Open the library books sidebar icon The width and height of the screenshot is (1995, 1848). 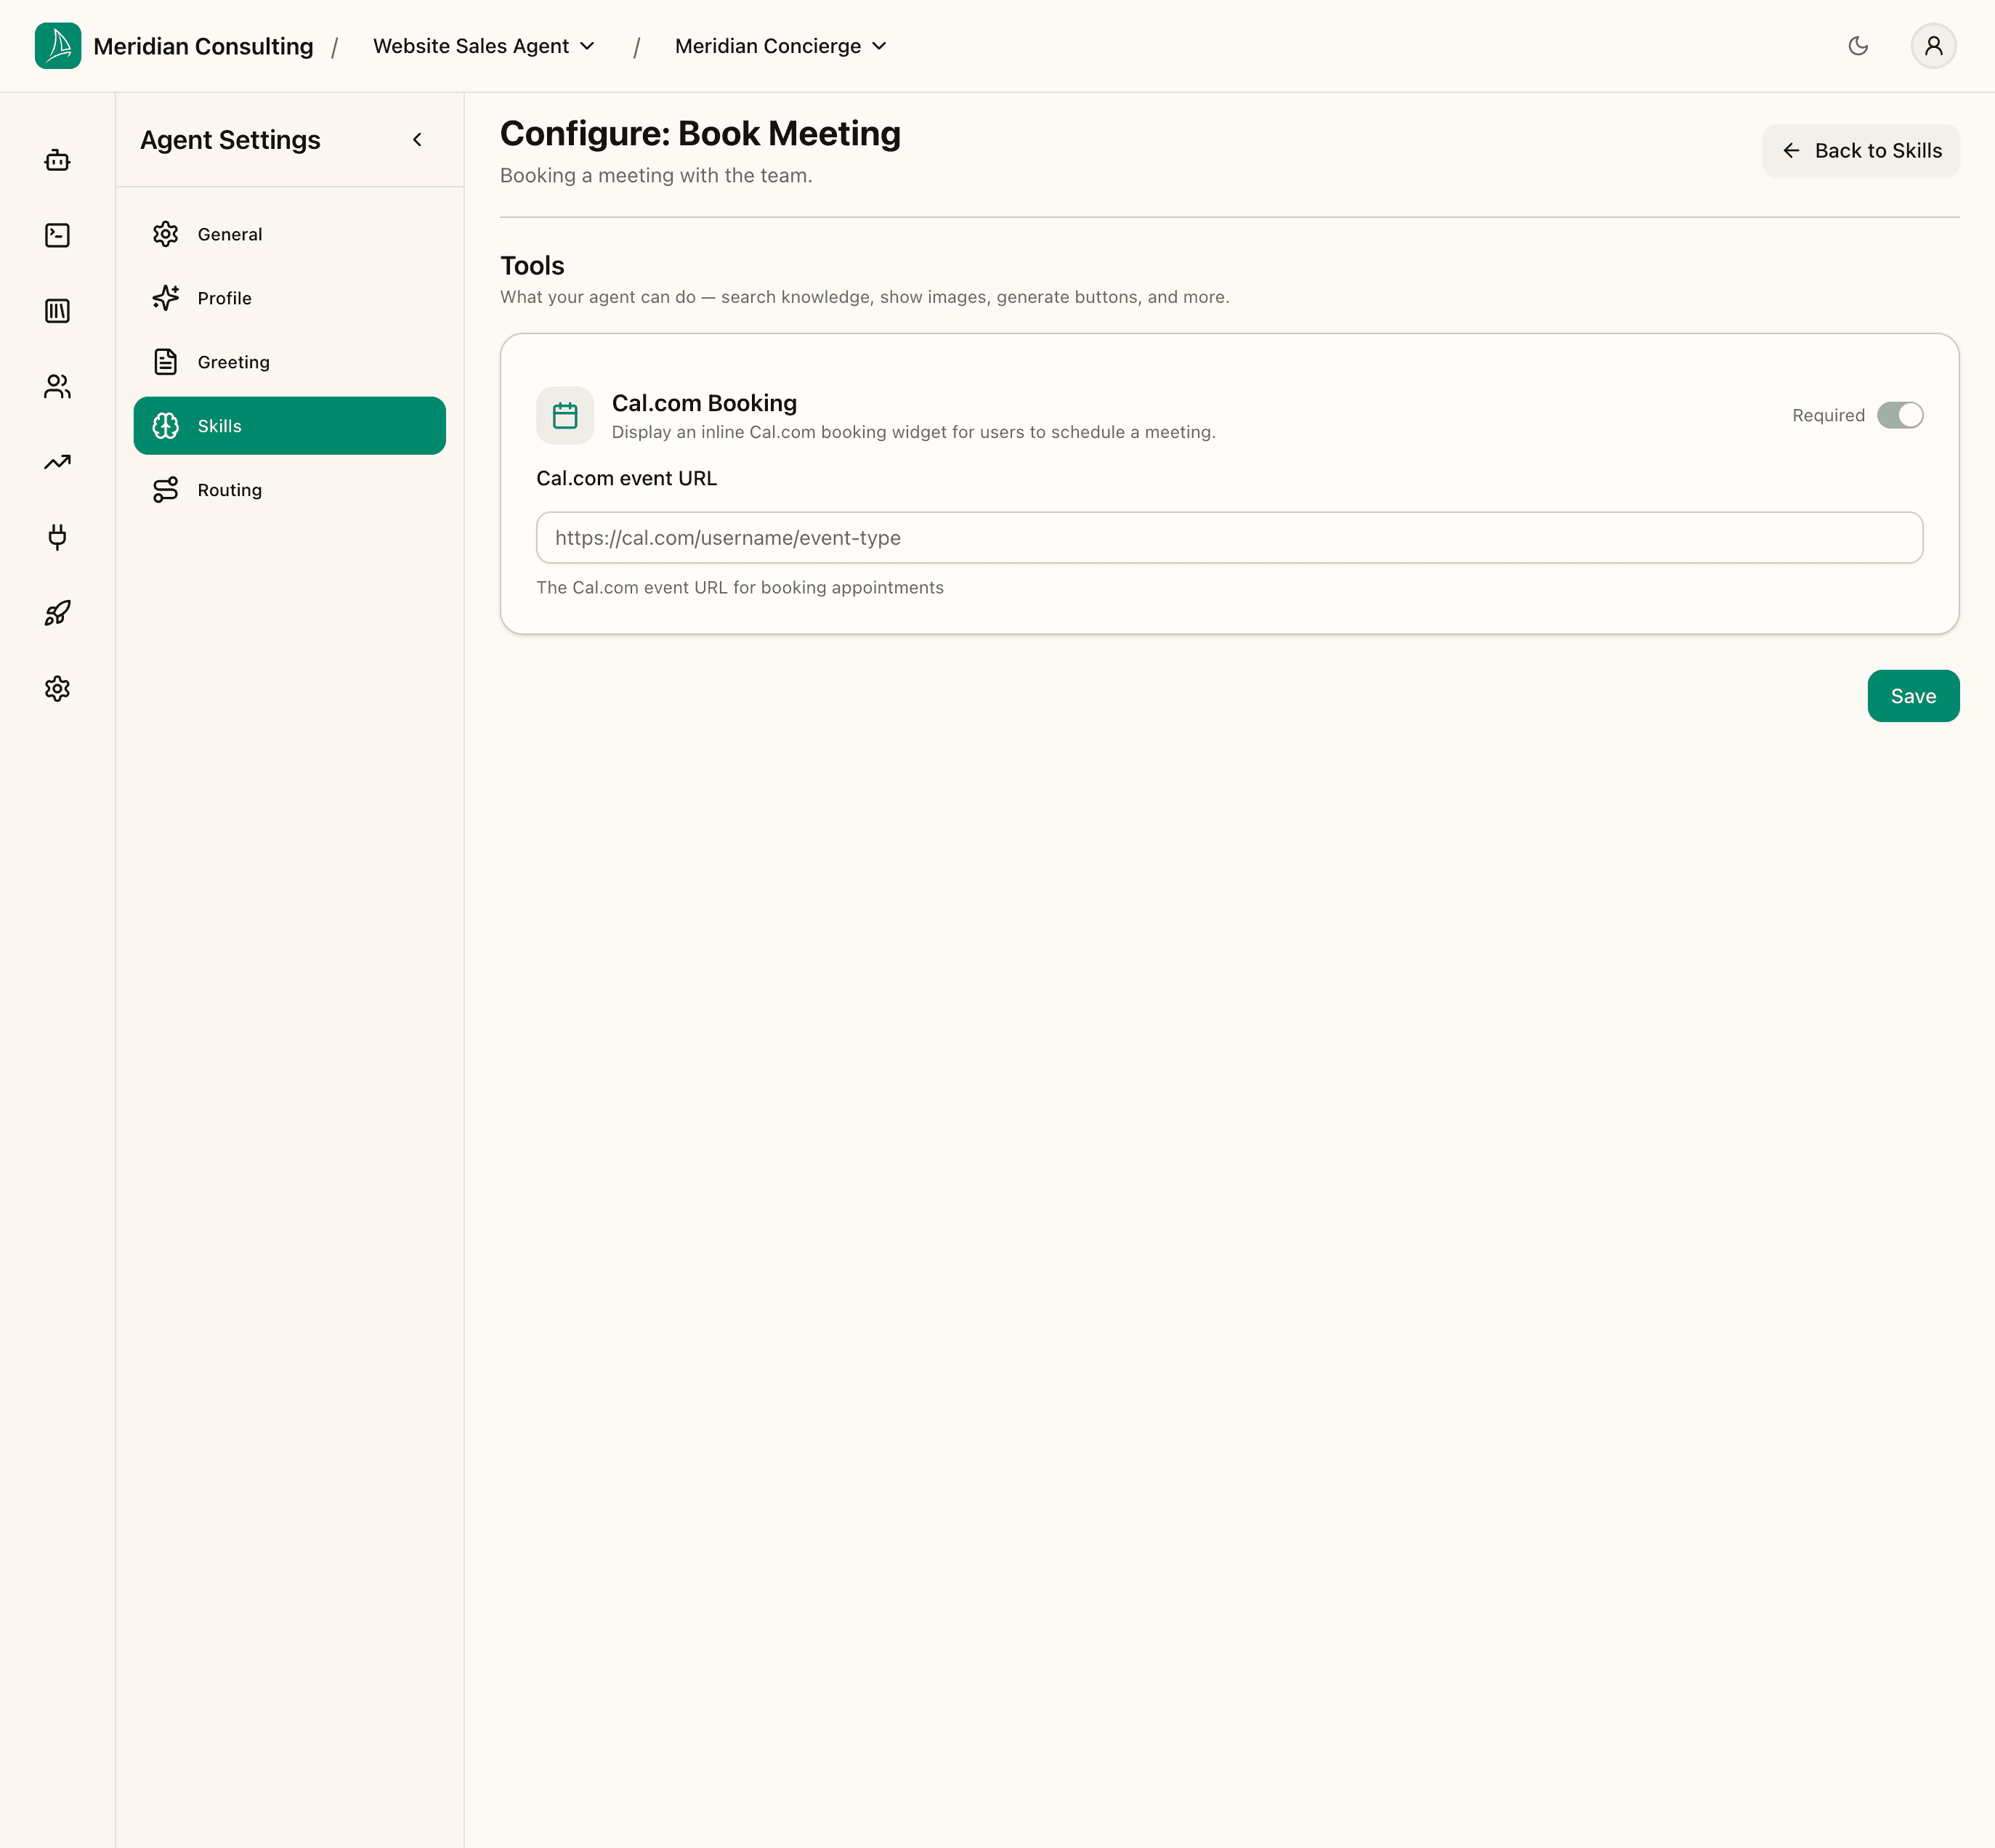click(57, 311)
